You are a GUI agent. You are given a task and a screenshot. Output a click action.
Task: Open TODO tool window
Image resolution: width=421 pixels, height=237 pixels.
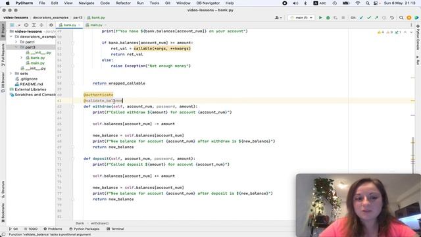pos(31,229)
